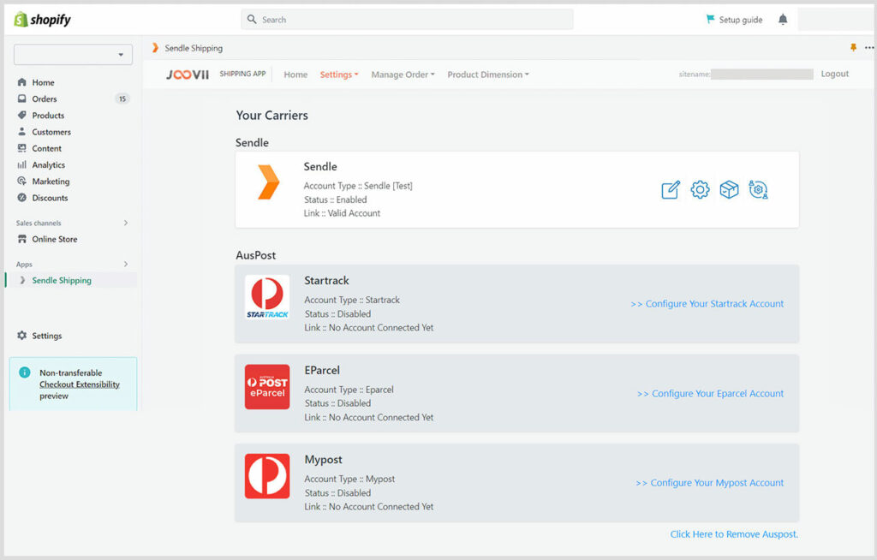The height and width of the screenshot is (560, 877).
Task: Click the Mypost carrier logo
Action: point(267,476)
